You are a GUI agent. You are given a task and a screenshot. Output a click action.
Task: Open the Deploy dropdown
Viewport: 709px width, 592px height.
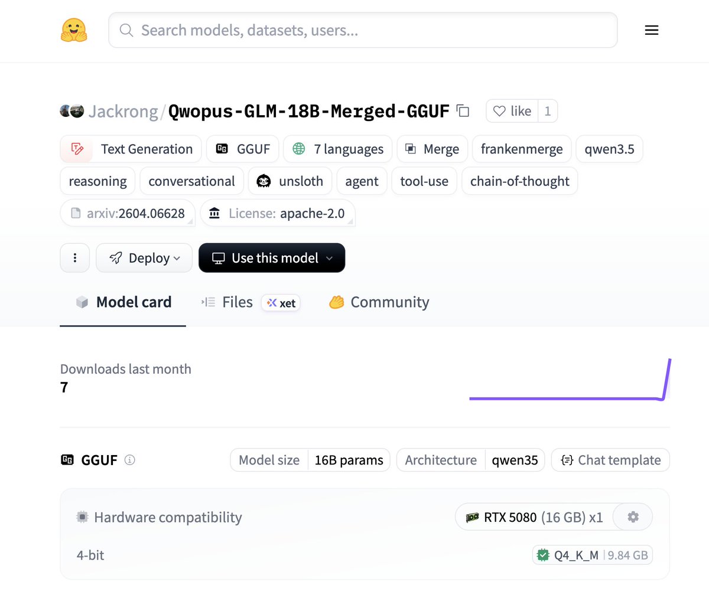click(x=144, y=258)
